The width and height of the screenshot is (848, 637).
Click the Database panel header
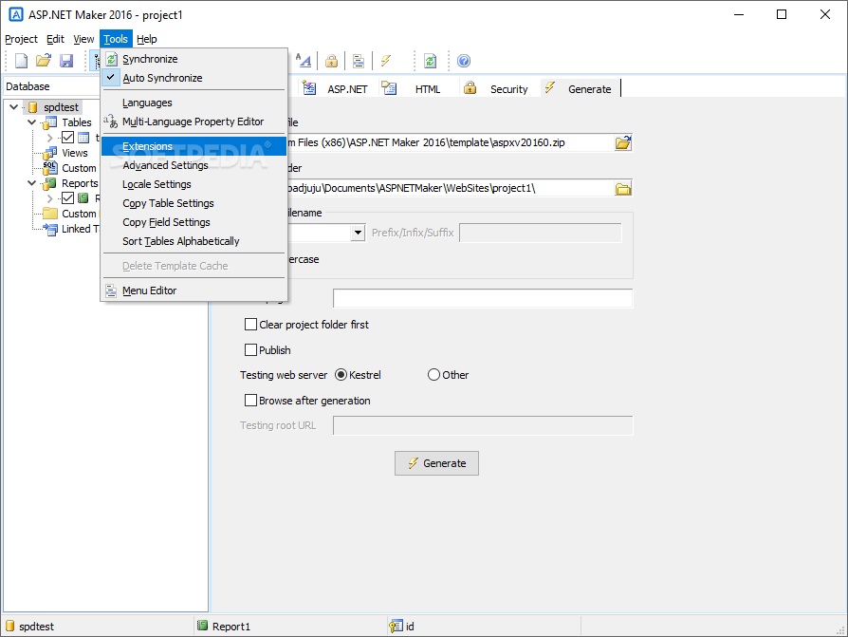51,86
